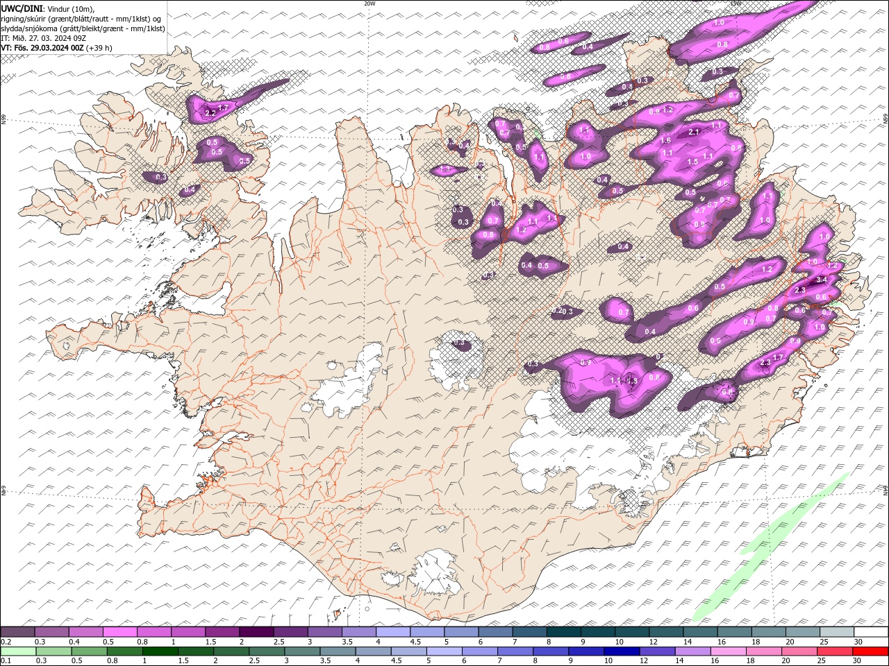Click the '3.4' precipitation value on the map
889x666 pixels.
pos(822,280)
